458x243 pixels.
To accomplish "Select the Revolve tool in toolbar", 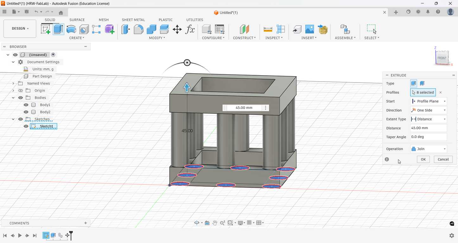I will tap(71, 29).
